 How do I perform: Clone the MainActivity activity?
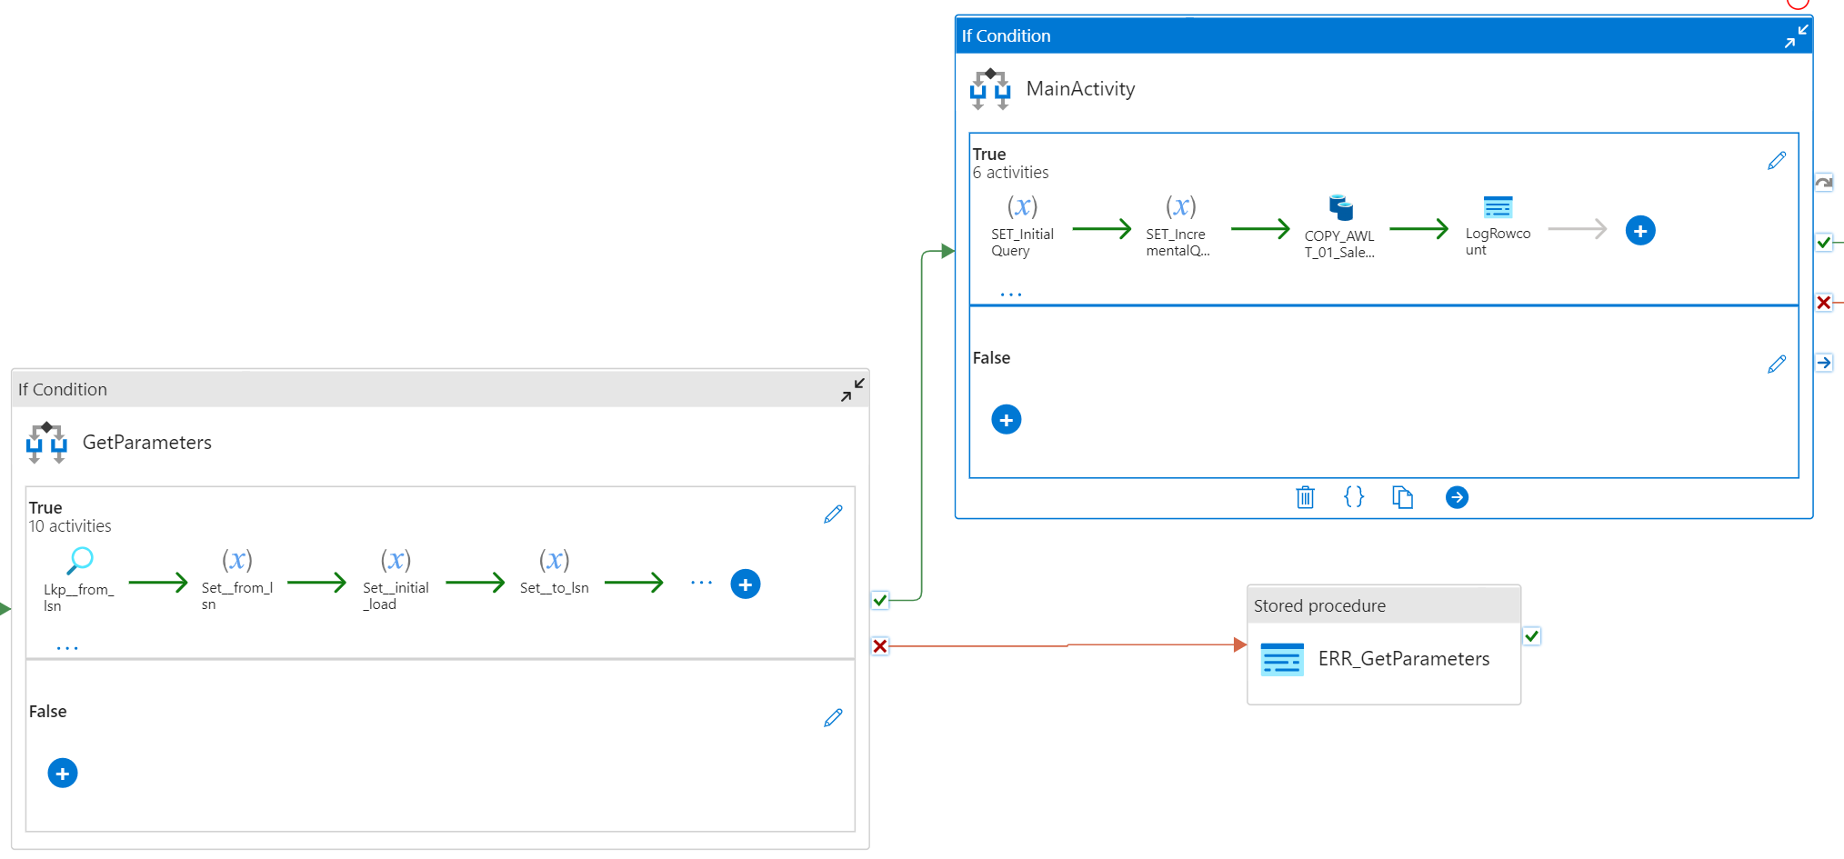coord(1403,497)
